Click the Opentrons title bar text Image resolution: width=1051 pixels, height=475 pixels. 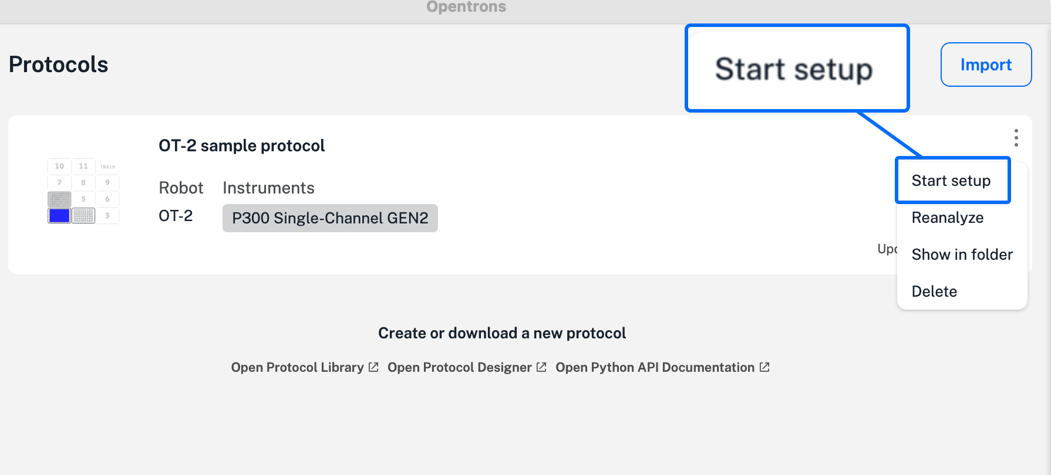pyautogui.click(x=466, y=7)
